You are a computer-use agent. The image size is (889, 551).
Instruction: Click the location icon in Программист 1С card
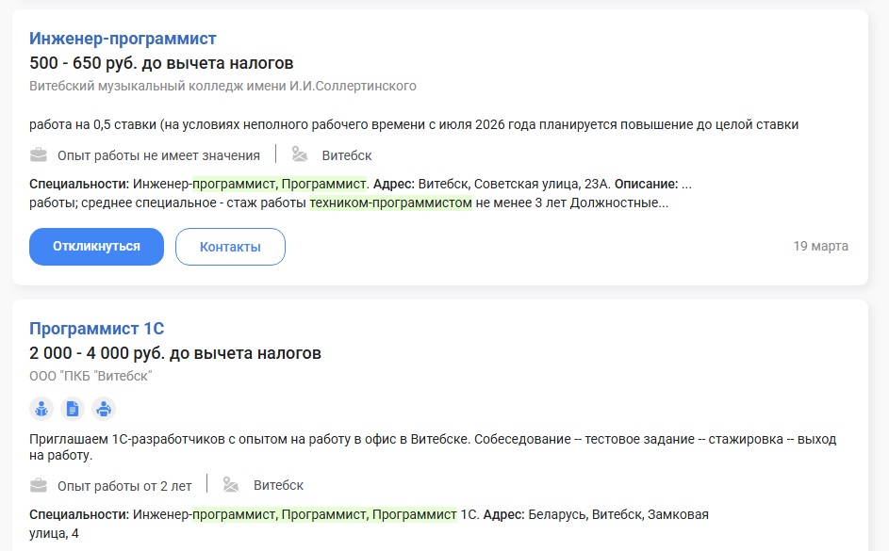(232, 485)
